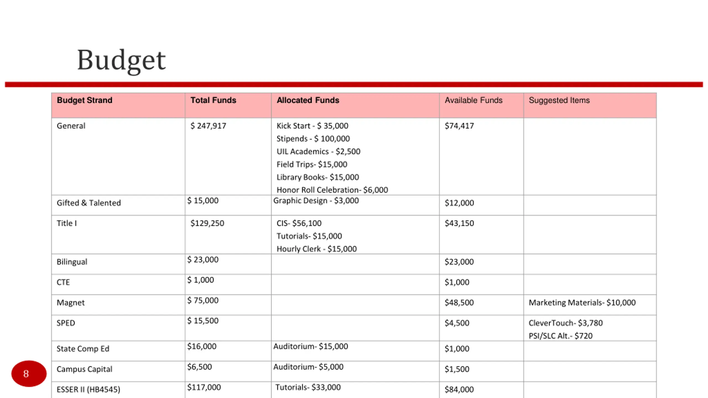Click the Allocated Funds column header

click(x=308, y=100)
